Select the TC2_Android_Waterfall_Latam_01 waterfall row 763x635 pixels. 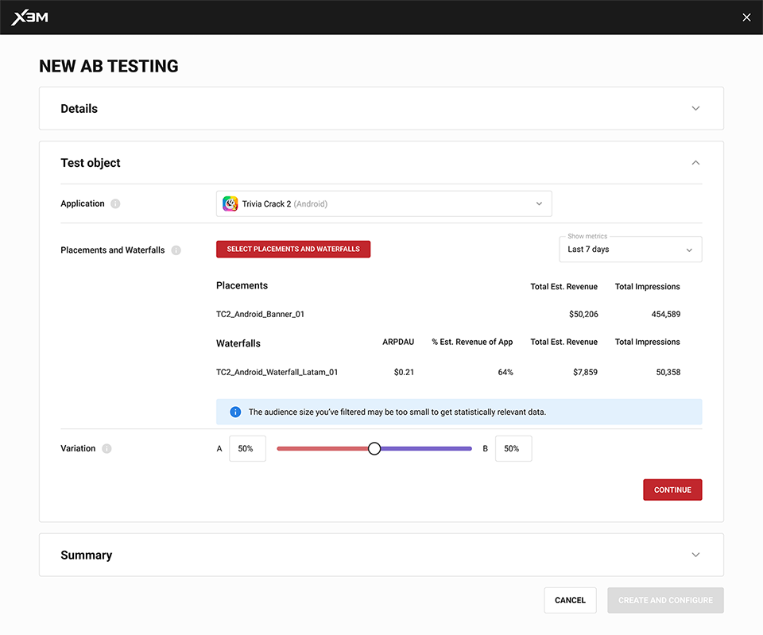coord(448,372)
